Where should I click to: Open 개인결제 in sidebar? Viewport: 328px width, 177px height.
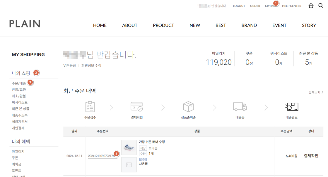tap(18, 128)
